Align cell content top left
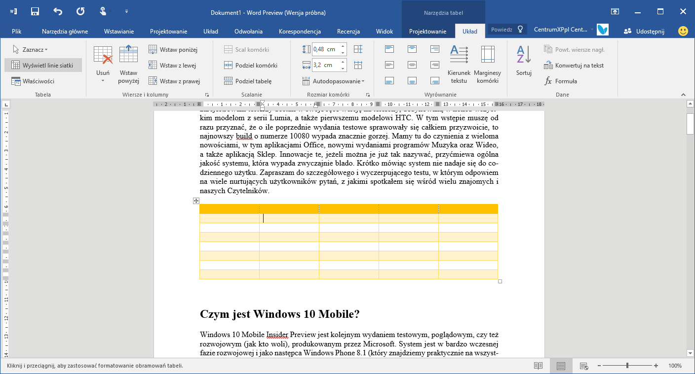The image size is (695, 374). [389, 49]
